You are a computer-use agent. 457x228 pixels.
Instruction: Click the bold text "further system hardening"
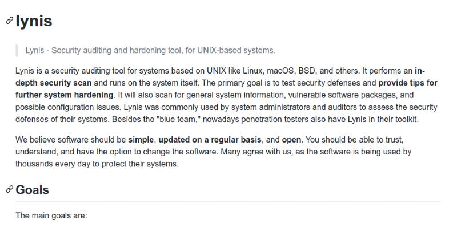click(x=64, y=95)
